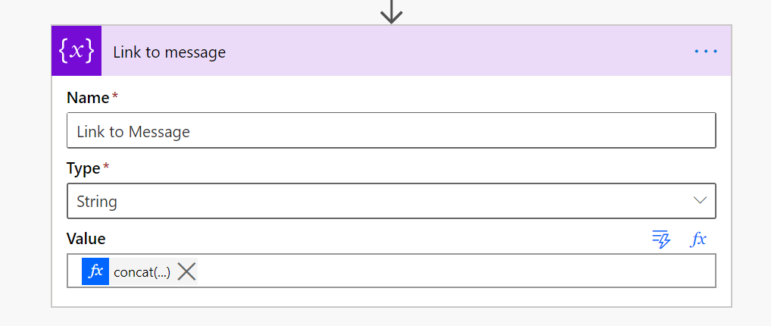Screen dimensions: 771x326
Task: Click the red asterisk beside Name
Action: [115, 97]
